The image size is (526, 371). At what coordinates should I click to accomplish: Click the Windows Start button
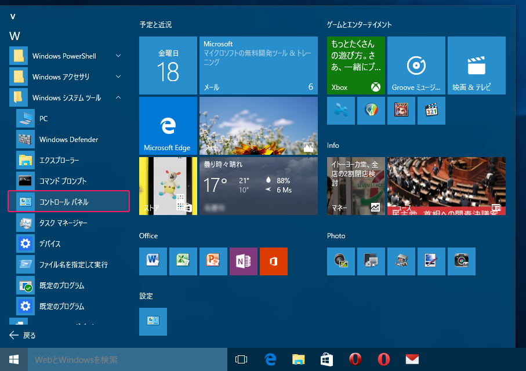click(14, 359)
